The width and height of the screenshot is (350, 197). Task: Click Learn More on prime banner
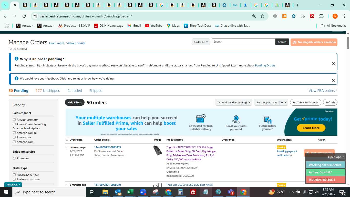(x=311, y=128)
